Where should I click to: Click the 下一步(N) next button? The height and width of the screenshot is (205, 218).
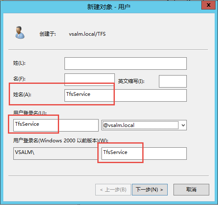(150, 190)
